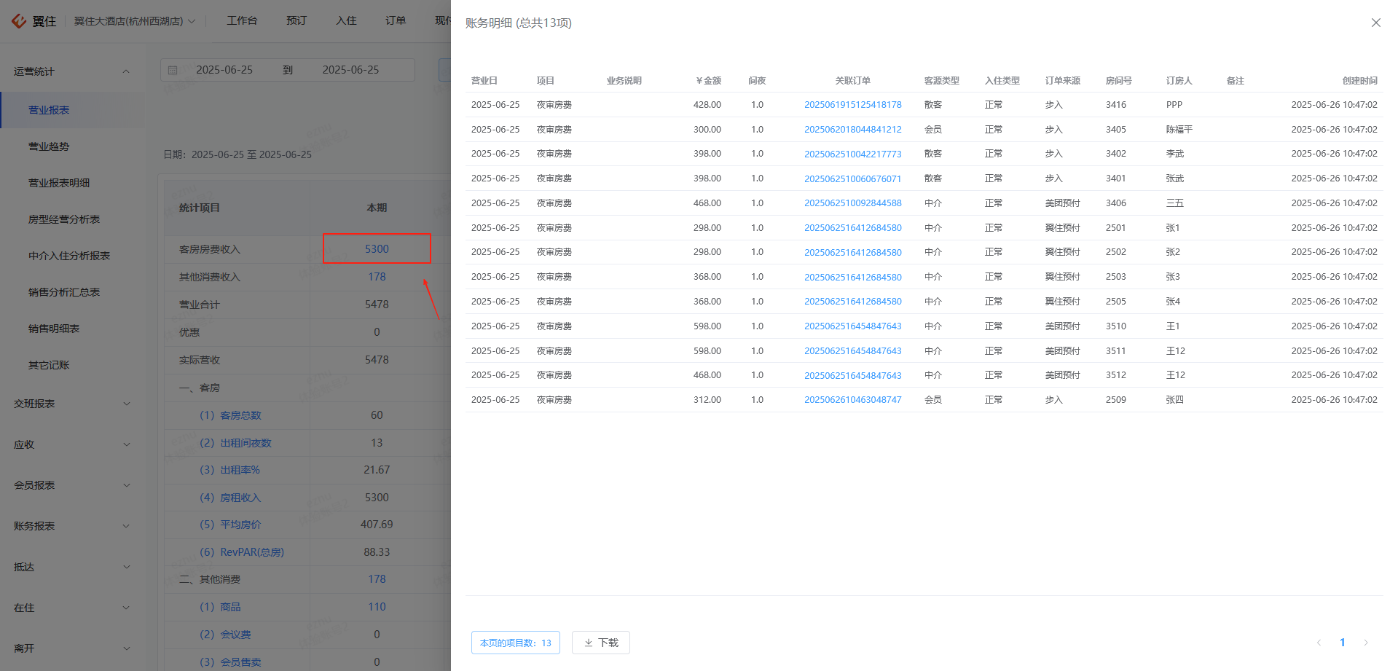Screen dimensions: 1398x671
Task: Click the 翼住 logo icon
Action: [20, 21]
